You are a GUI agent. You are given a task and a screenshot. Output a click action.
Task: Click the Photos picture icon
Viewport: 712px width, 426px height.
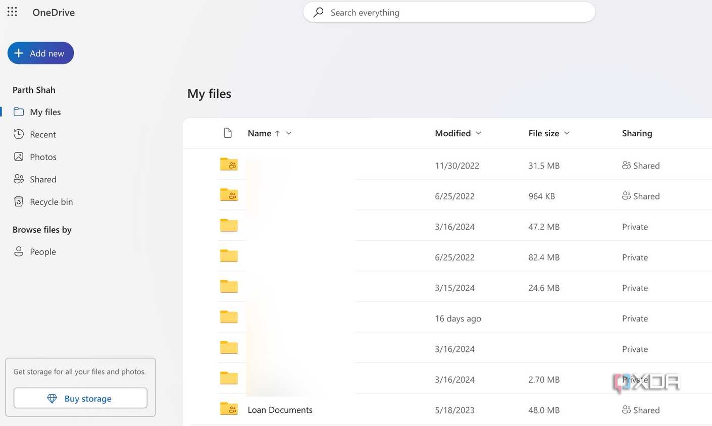[x=19, y=156]
